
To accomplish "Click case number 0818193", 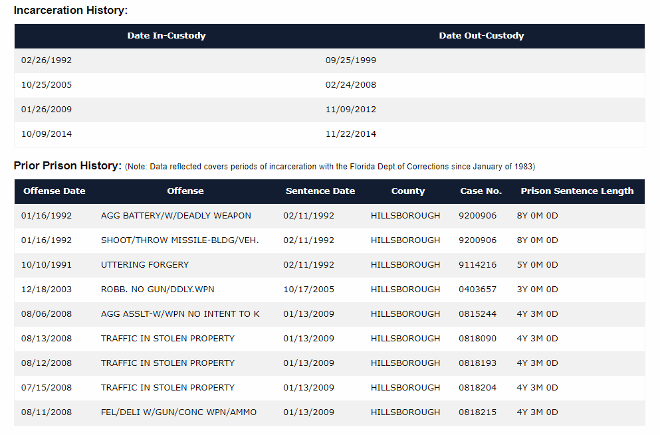I will click(x=477, y=363).
